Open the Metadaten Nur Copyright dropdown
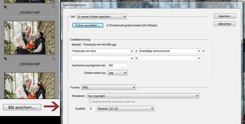Image resolution: width=245 pixels, height=124 pixels. (x=143, y=96)
